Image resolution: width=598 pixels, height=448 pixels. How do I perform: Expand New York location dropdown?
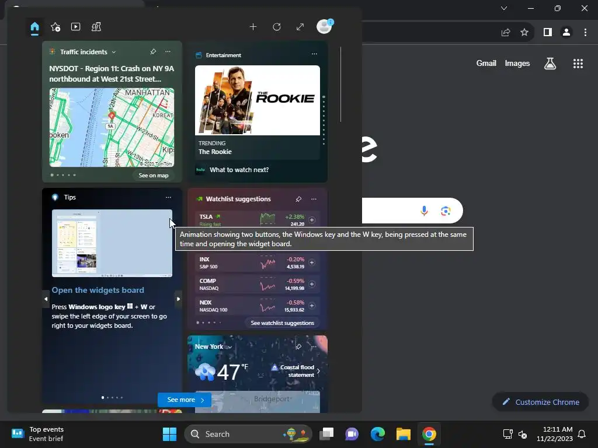[x=230, y=347]
